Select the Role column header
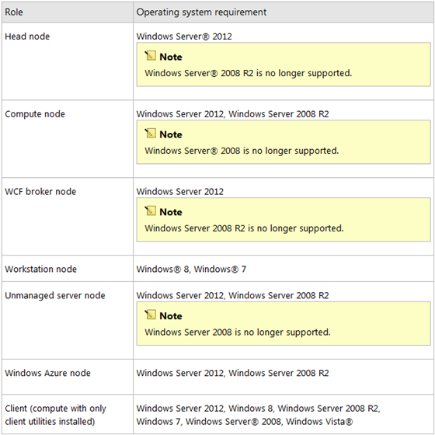435x435 pixels. pyautogui.click(x=14, y=12)
